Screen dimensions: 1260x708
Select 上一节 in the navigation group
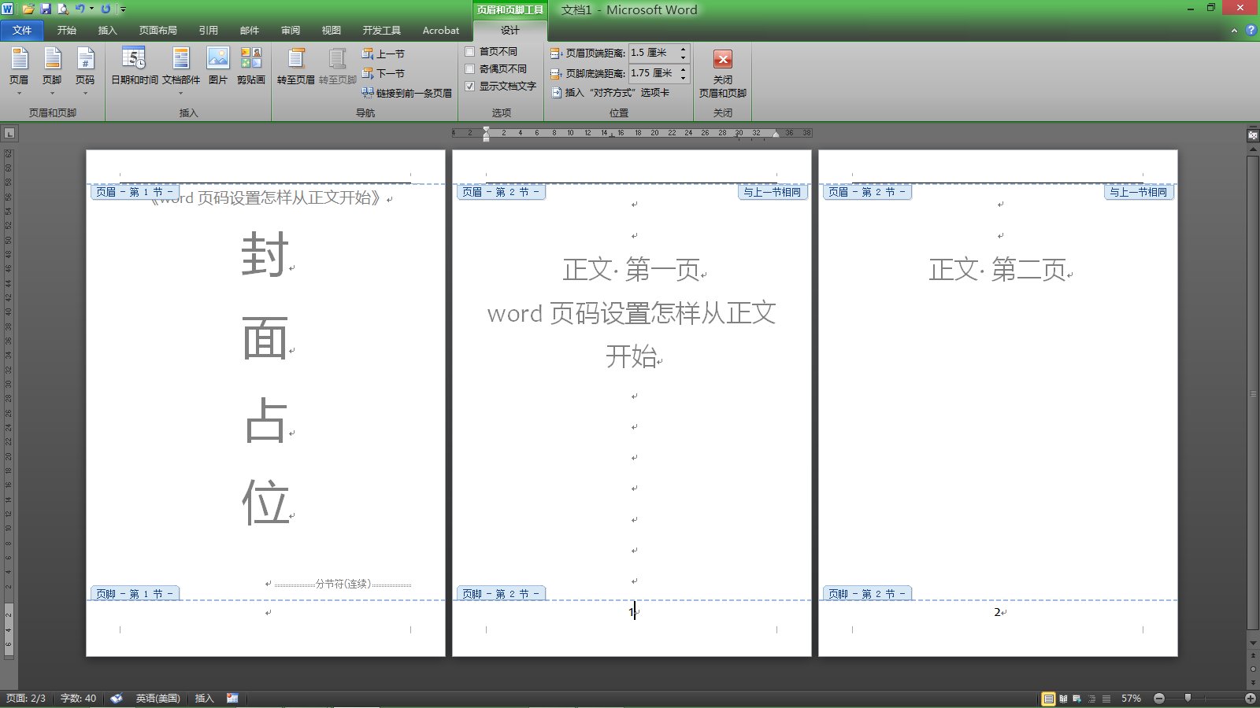coord(386,53)
